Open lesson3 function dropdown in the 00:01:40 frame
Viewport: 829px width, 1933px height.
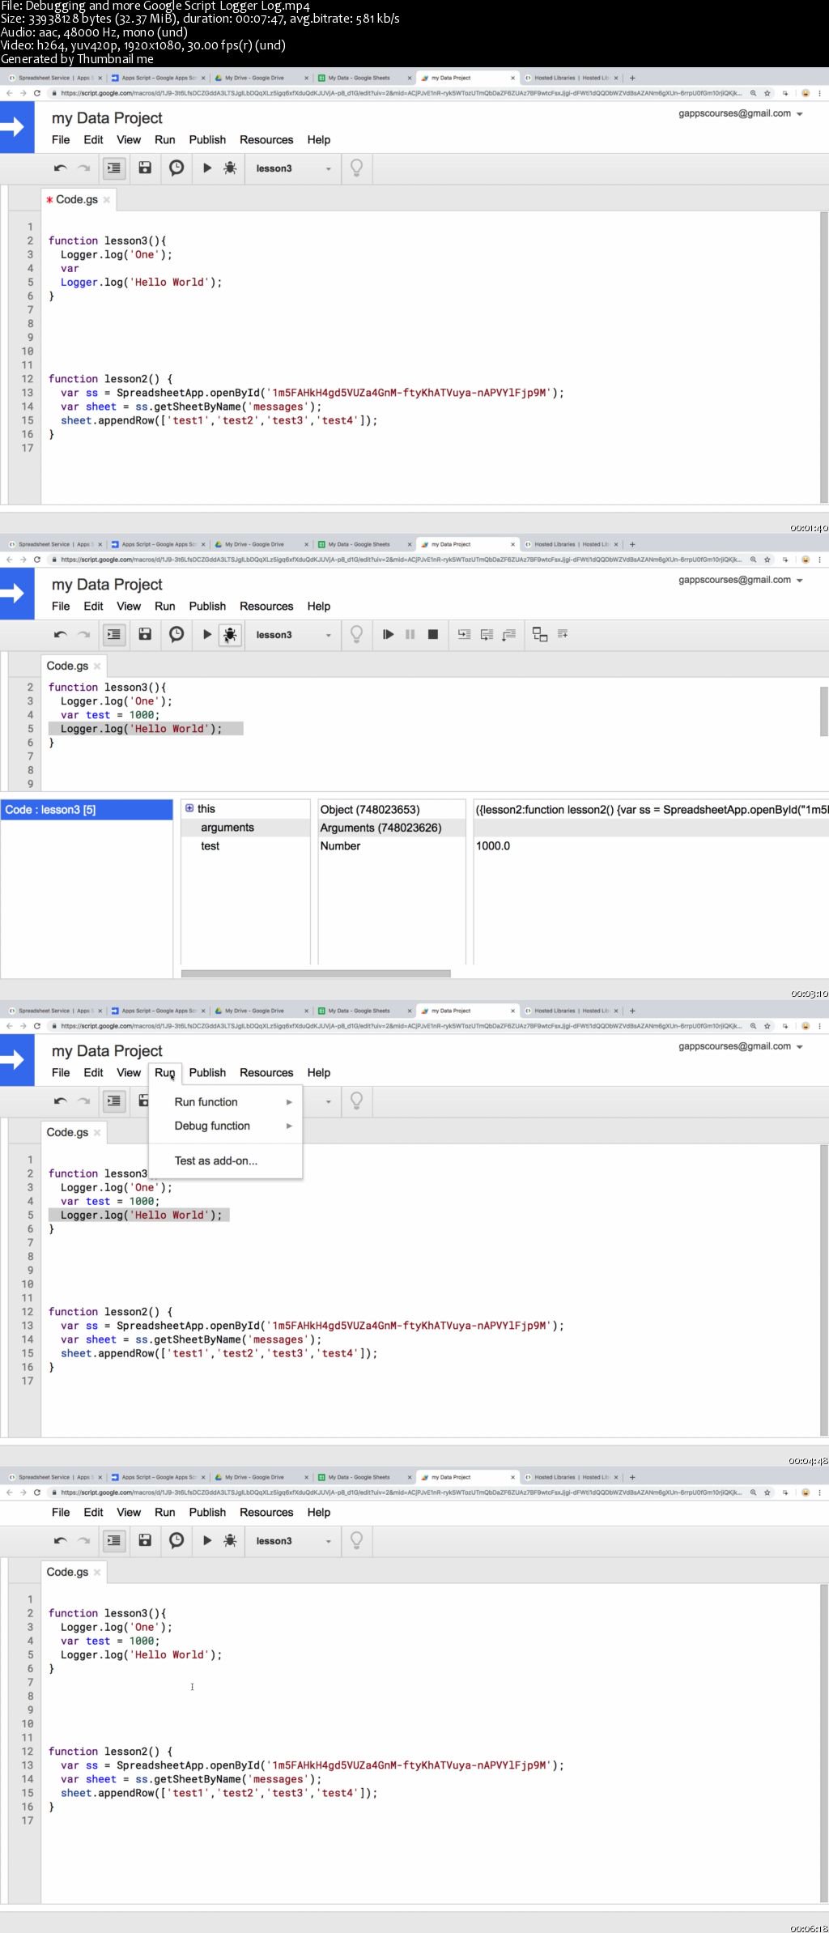[x=292, y=168]
